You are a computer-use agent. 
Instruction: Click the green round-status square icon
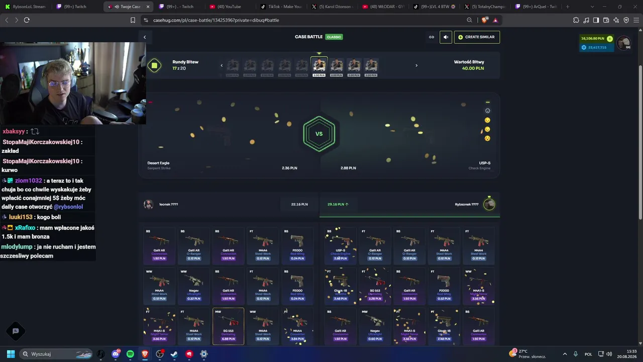[154, 65]
